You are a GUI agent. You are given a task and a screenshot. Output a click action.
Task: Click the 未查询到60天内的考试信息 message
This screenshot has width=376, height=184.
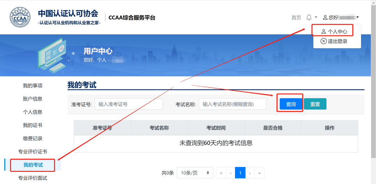coord(216,143)
